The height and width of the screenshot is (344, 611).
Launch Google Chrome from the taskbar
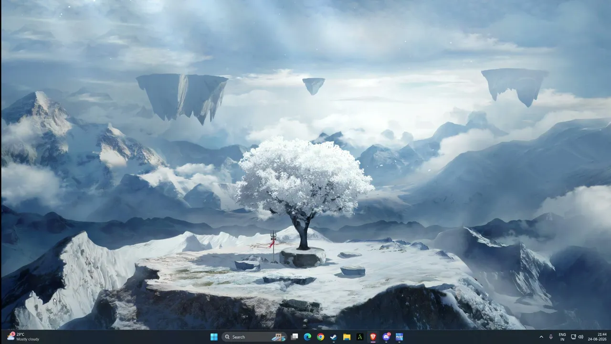(x=320, y=337)
